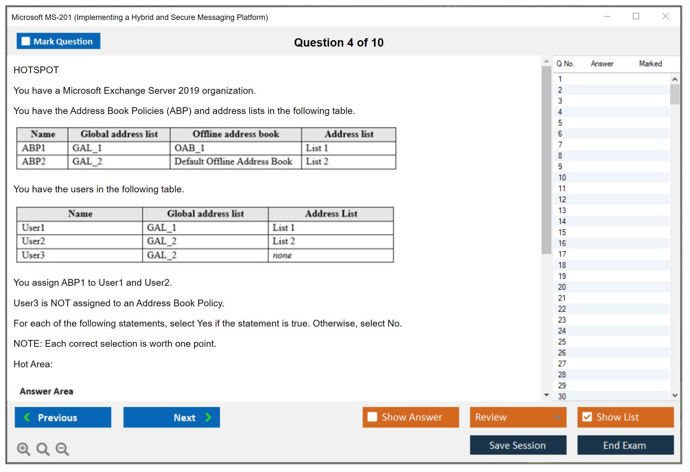
Task: Click question pane scroll-down arrow
Action: (x=546, y=395)
